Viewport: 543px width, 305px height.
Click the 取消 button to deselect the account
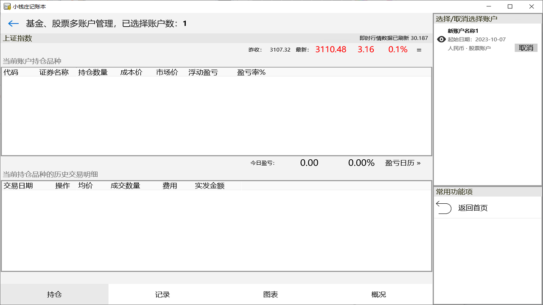(x=526, y=47)
